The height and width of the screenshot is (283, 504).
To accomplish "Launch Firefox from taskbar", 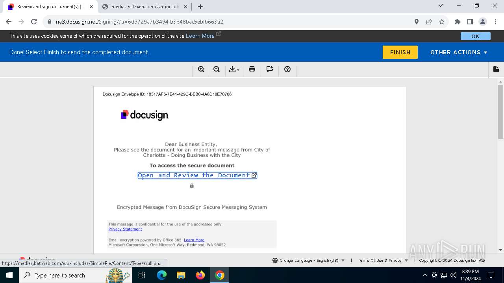I will click(x=200, y=275).
